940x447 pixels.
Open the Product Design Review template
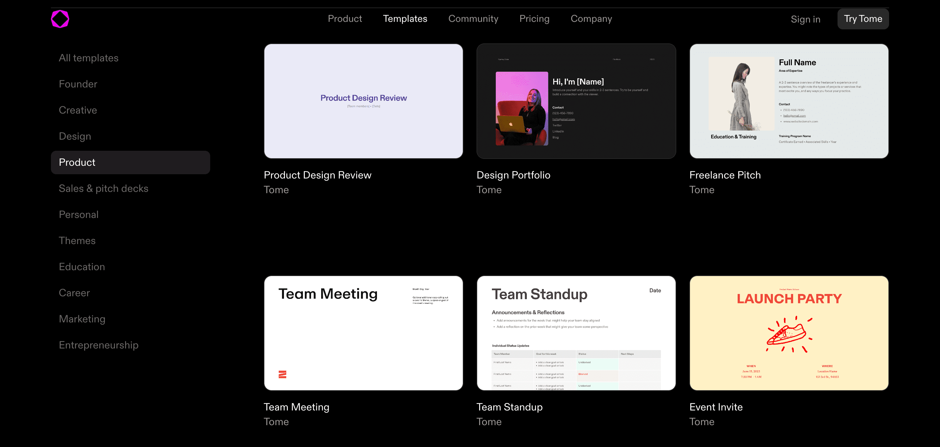click(x=364, y=101)
